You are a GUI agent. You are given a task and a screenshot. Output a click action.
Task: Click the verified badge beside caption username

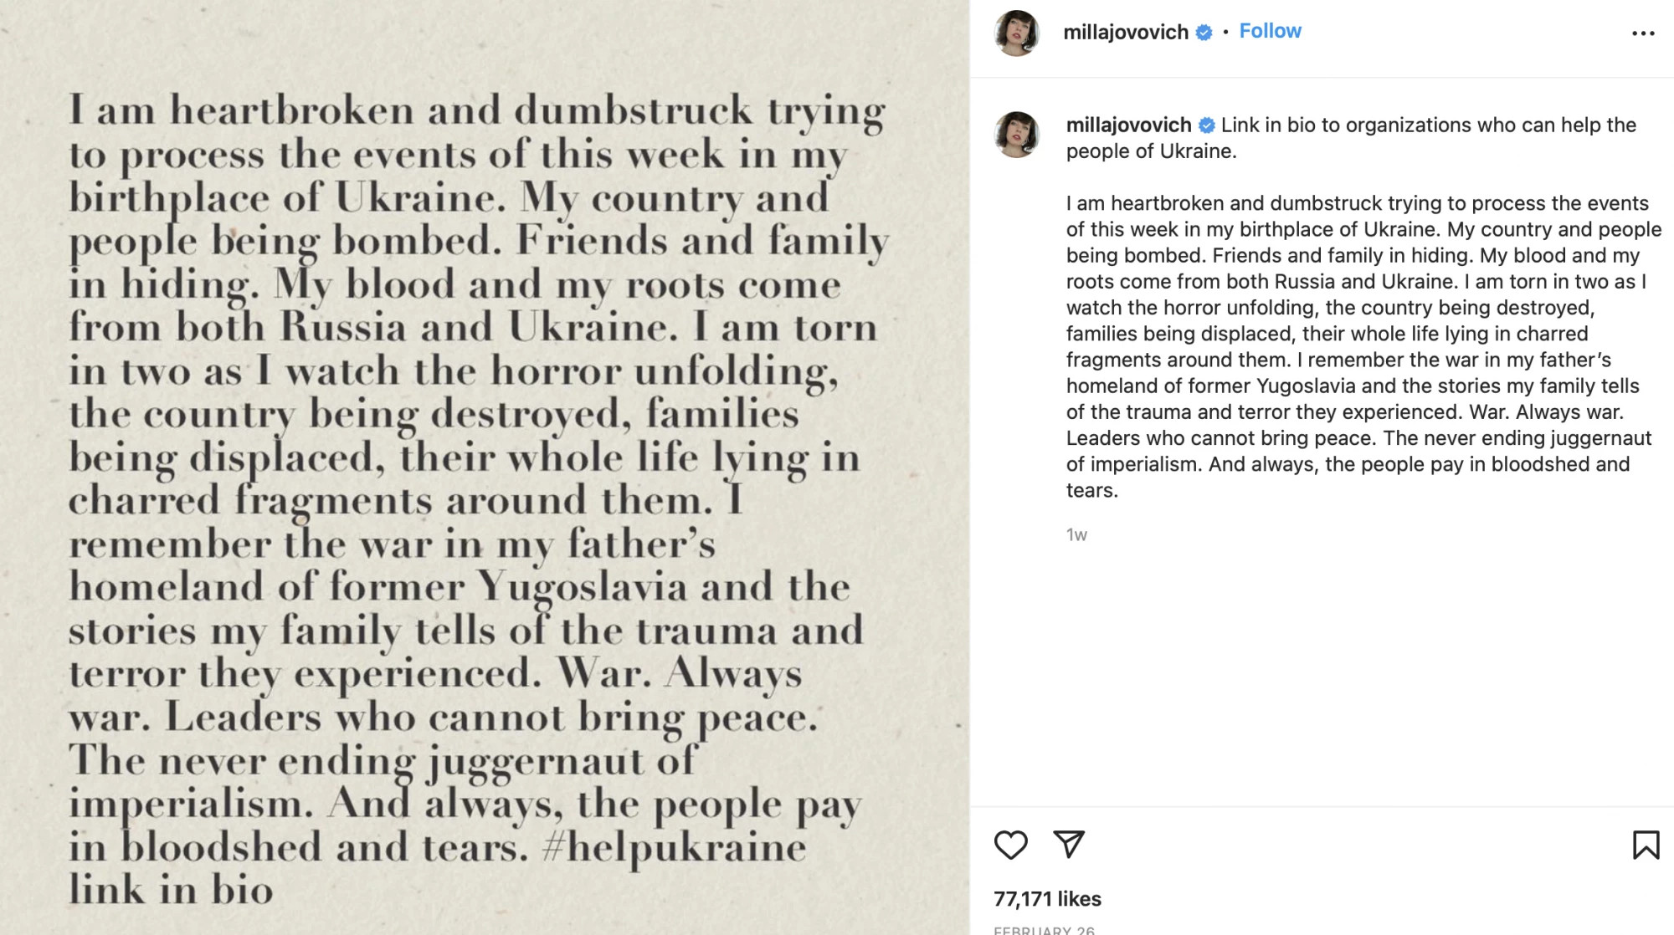click(1206, 125)
